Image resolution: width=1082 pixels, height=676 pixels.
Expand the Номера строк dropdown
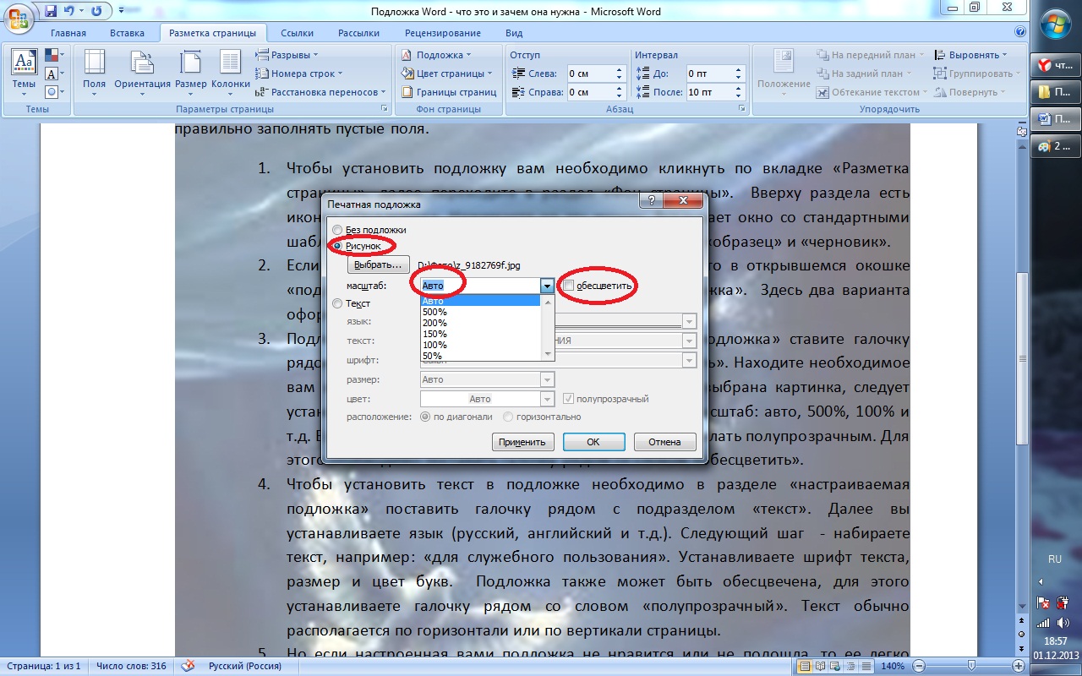(300, 74)
